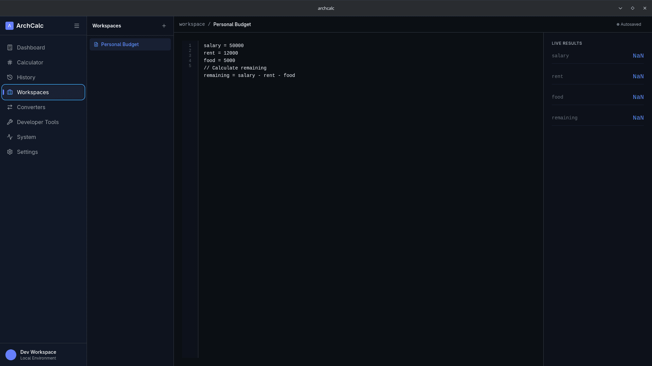
Task: Open the Dashboard page
Action: (x=43, y=47)
